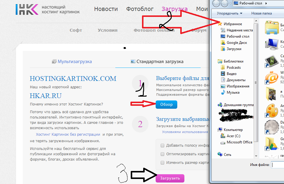Viewport: 284px width, 184px height.
Task: Open the Хостинг Картинок без регистрации link
Action: (68, 135)
